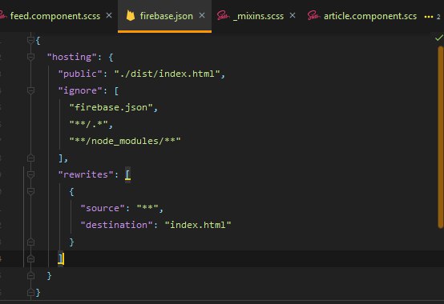This screenshot has height=304, width=444.
Task: Click the "**/.*" ignore pattern
Action: 89,124
